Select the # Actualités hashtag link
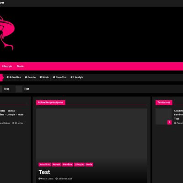183x183 pixels. [x=14, y=77]
